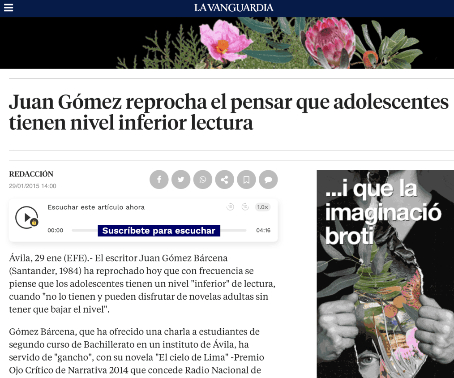The height and width of the screenshot is (378, 454).
Task: Go to the La Vanguardia homepage logo
Action: [234, 8]
